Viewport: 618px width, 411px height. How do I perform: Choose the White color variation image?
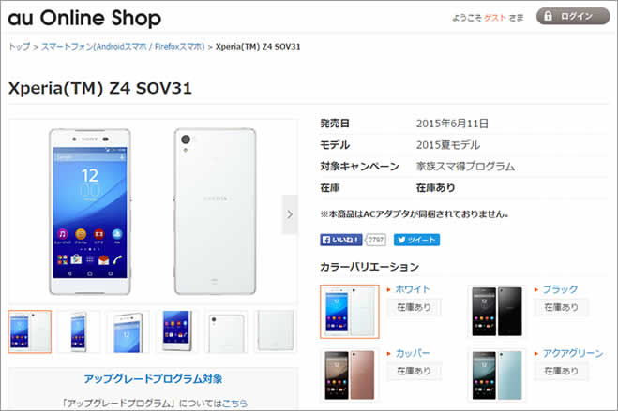click(x=350, y=312)
